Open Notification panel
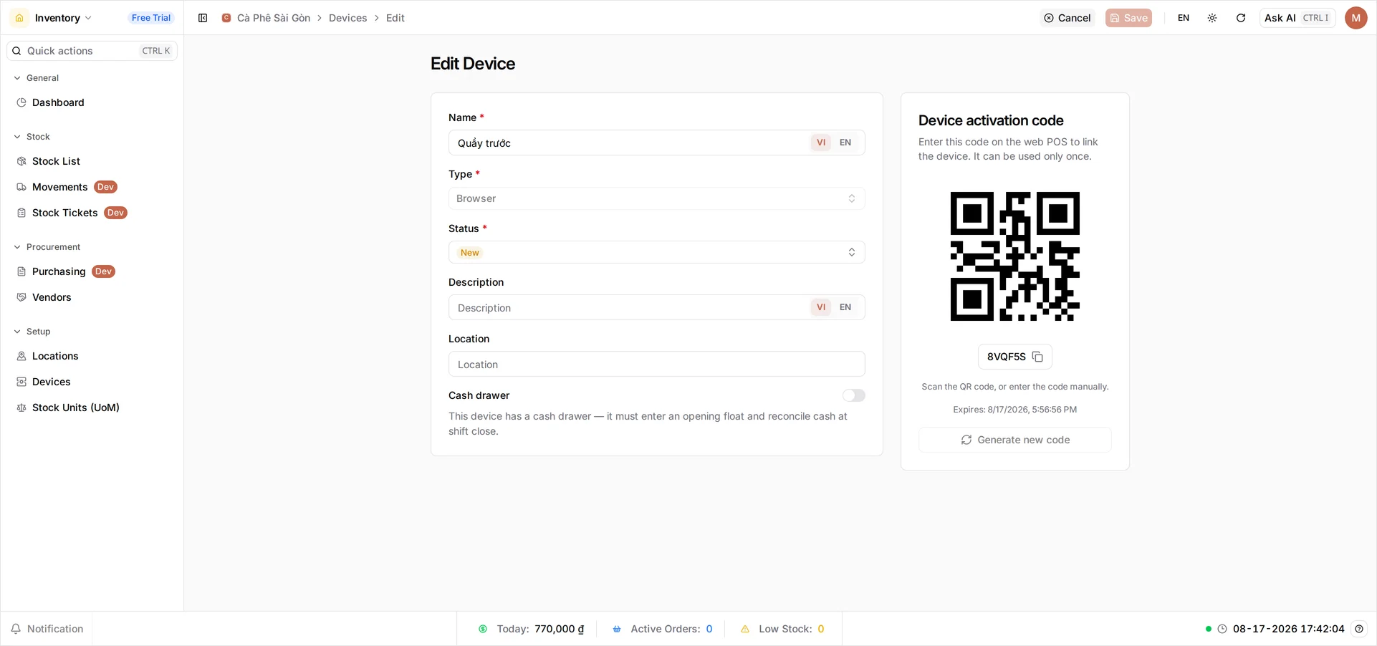This screenshot has width=1377, height=646. pos(47,629)
